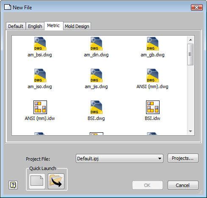Image resolution: width=207 pixels, height=198 pixels.
Task: Click Quick Launch open file folder icon
Action: click(56, 181)
